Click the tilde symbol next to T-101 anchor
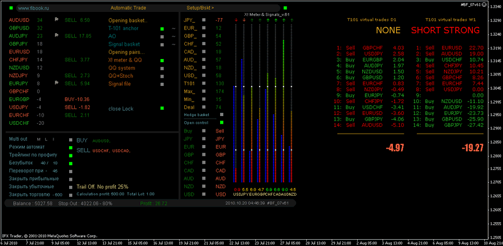Viewport: 503px width, 246px height. click(174, 28)
